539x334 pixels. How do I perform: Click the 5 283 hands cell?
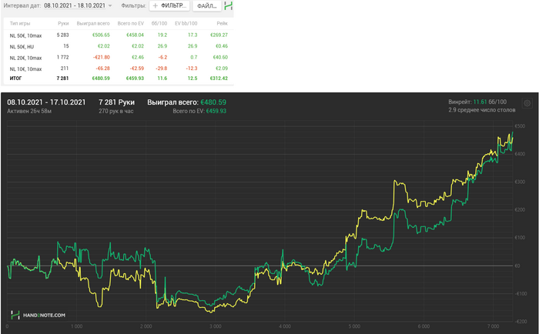coord(62,35)
